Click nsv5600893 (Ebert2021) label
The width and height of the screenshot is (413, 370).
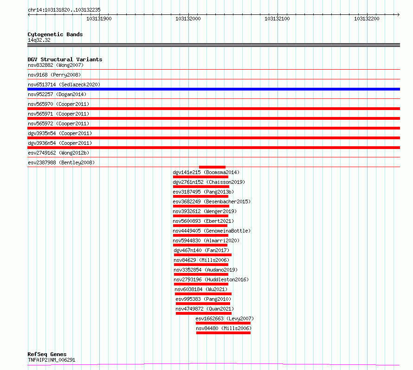[x=203, y=221]
